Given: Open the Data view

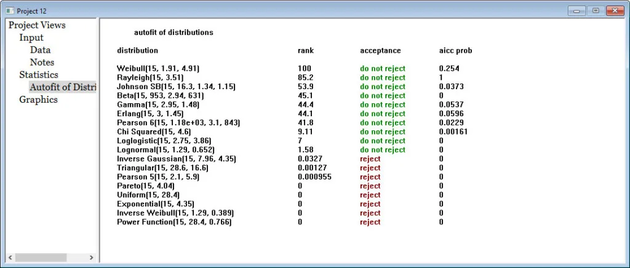Looking at the screenshot, I should click(40, 50).
